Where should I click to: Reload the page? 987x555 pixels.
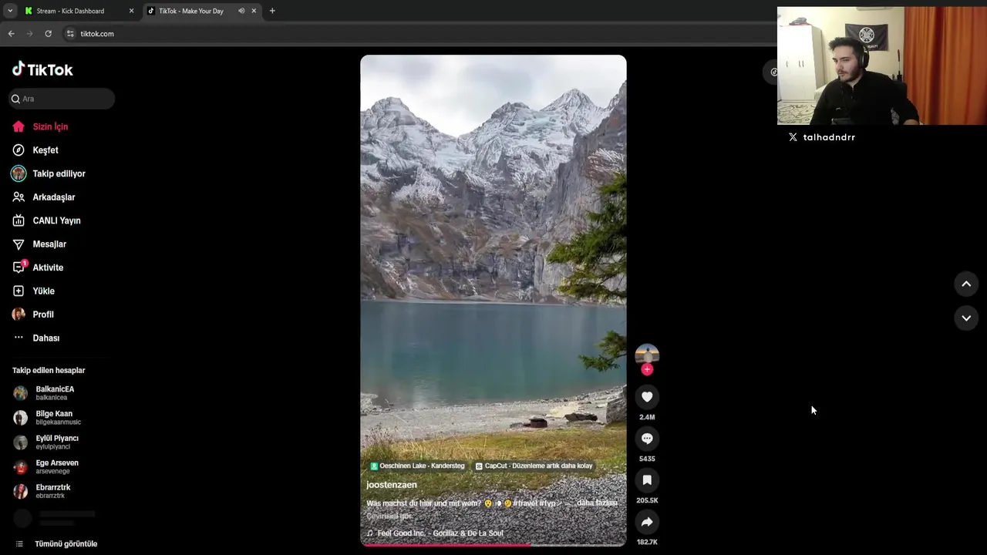click(x=48, y=34)
